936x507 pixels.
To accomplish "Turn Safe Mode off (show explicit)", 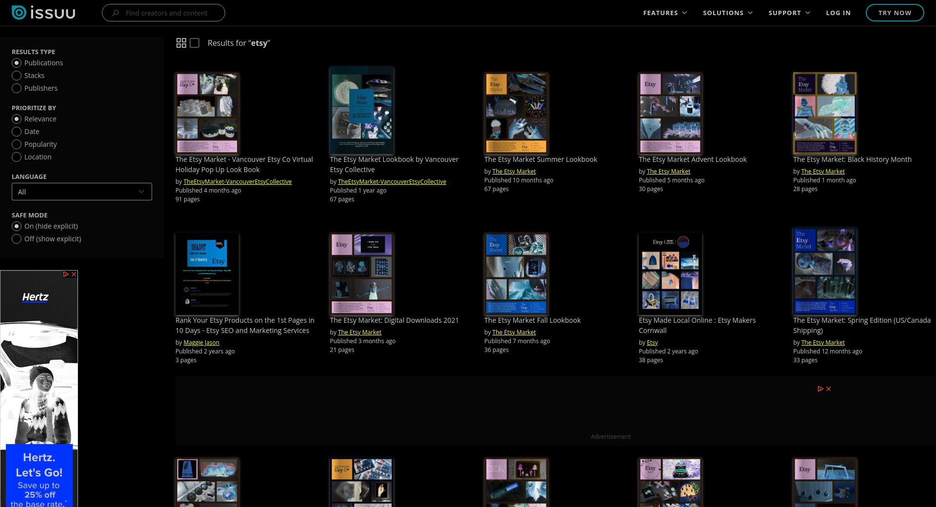I will tap(46, 239).
